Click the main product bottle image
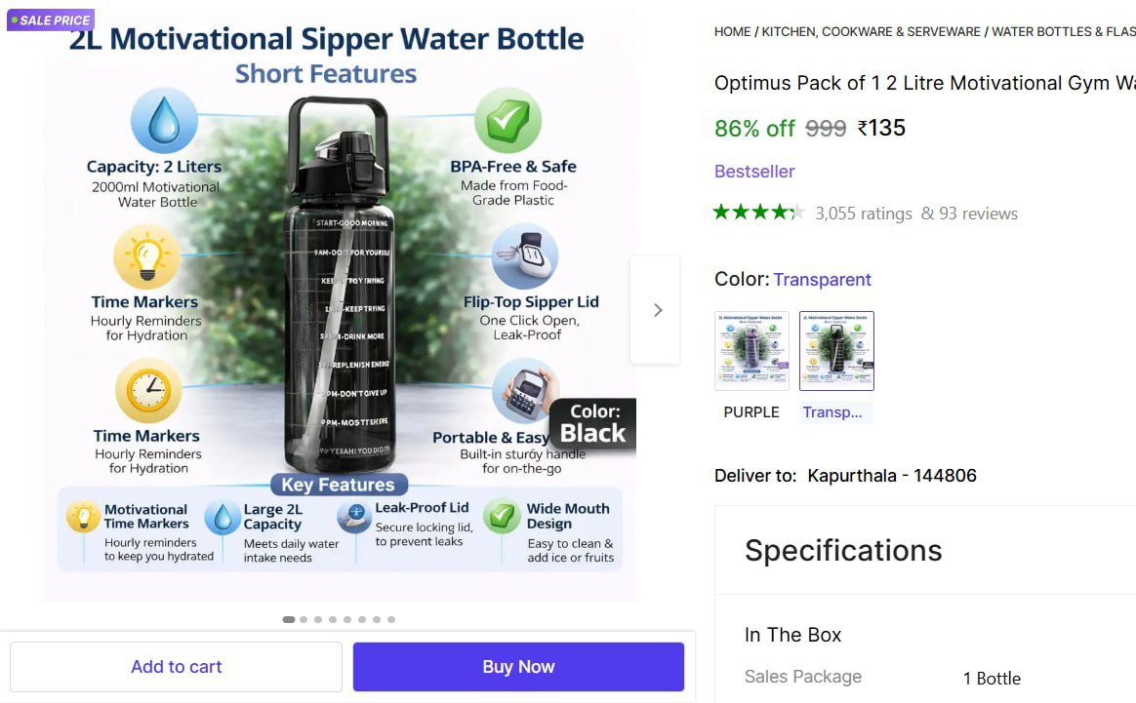Screen dimensions: 1136x703 click(x=338, y=293)
